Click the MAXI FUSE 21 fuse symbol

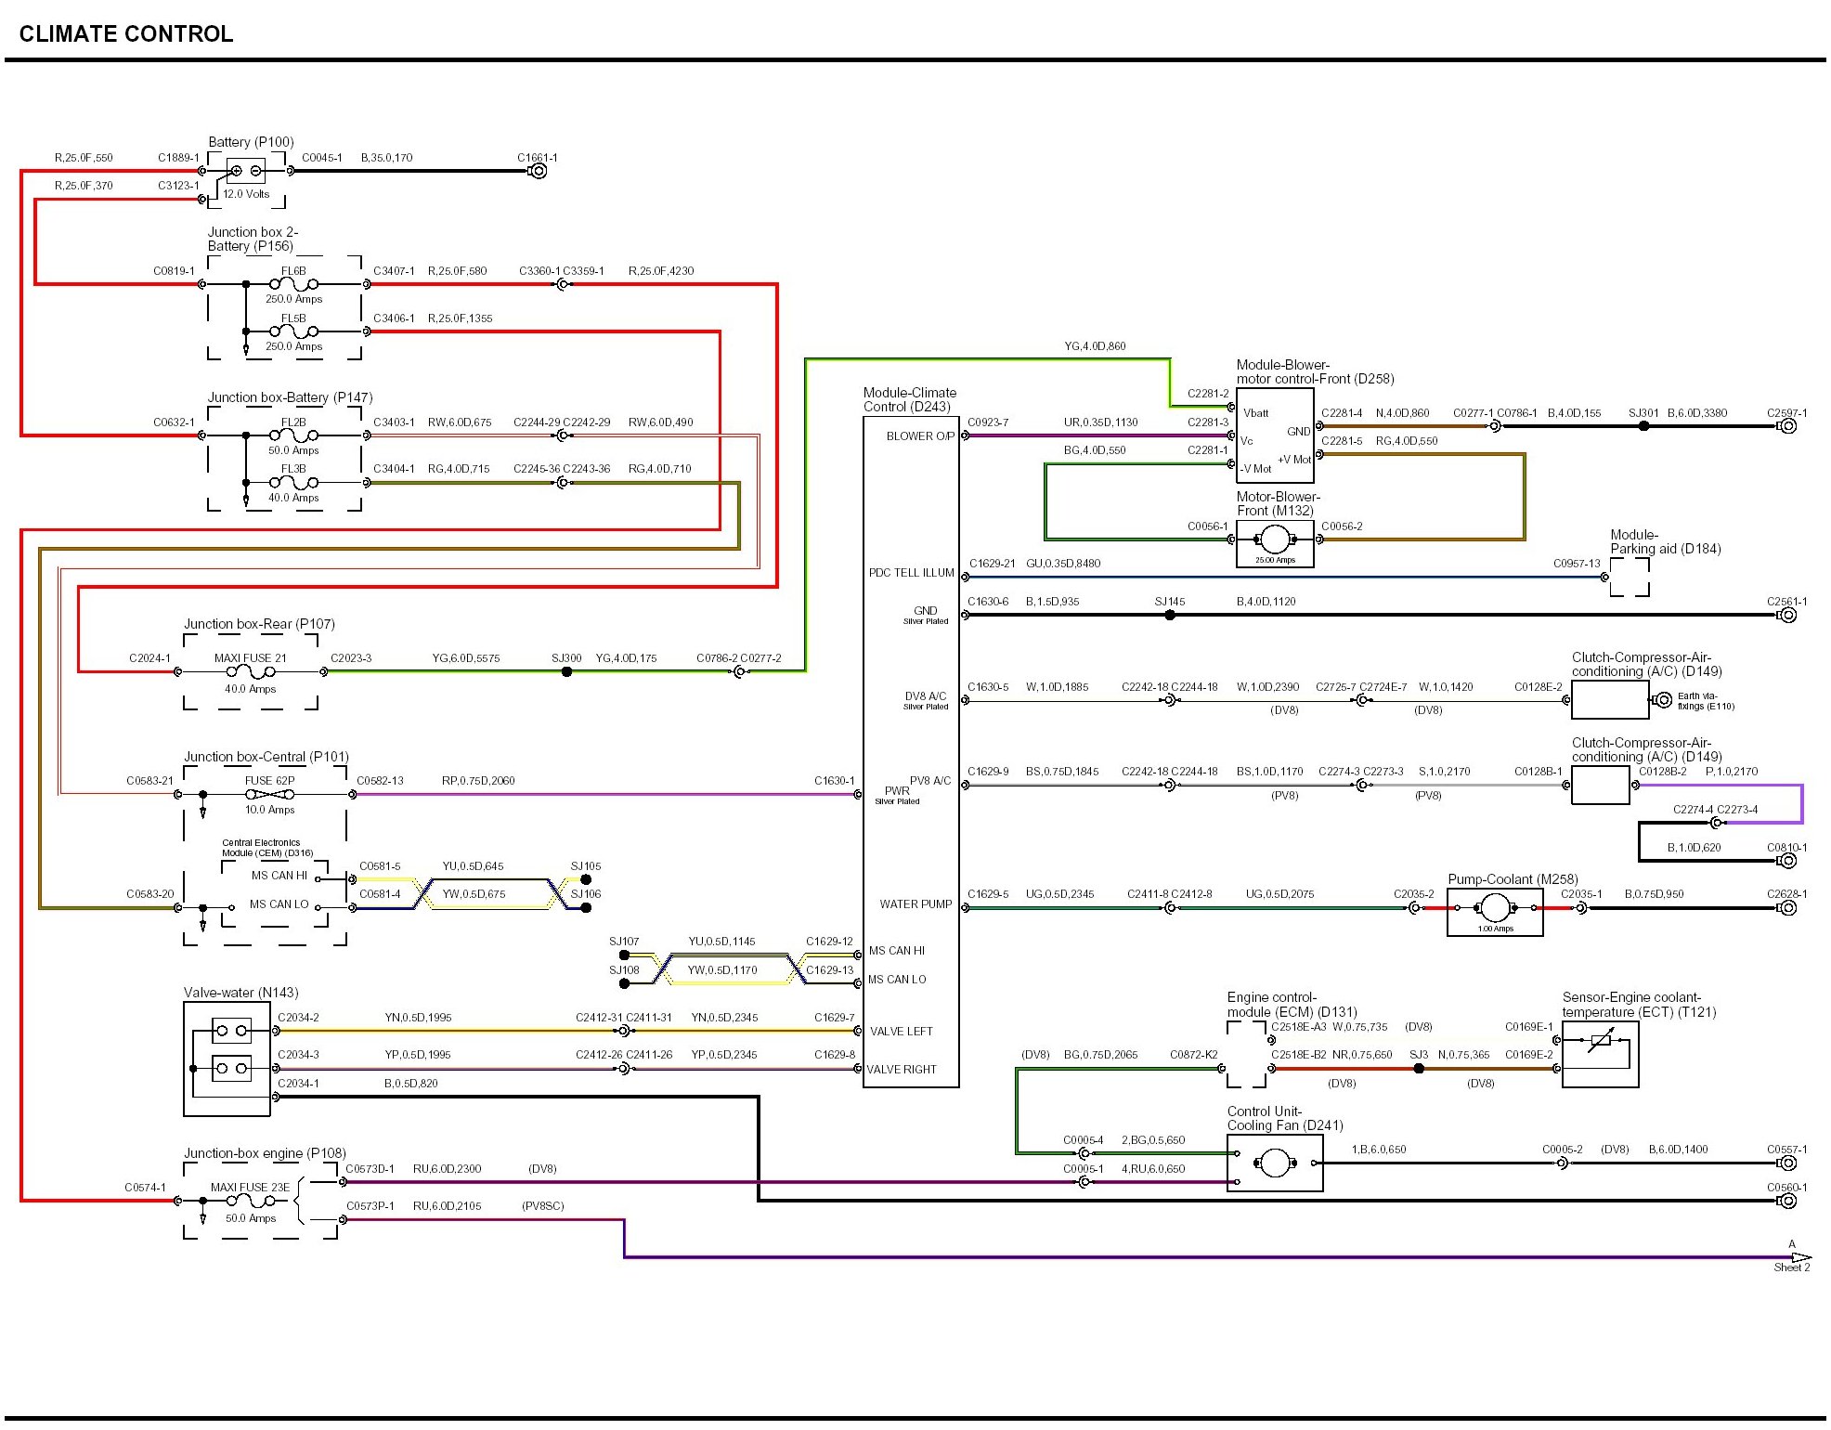pyautogui.click(x=251, y=671)
